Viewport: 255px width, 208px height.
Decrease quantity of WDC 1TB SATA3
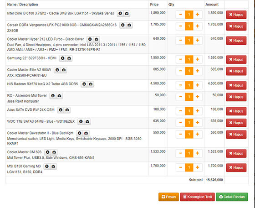point(180,123)
